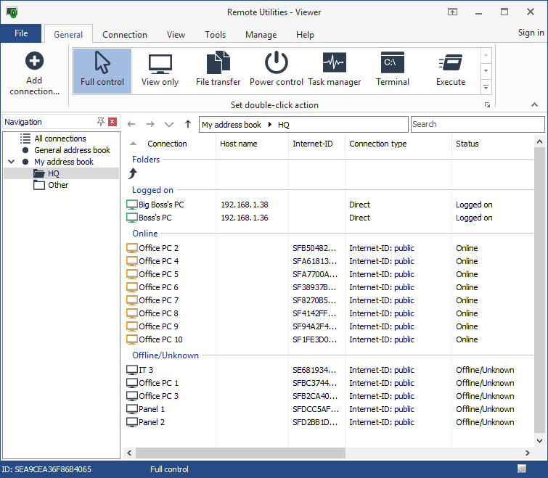
Task: Click the All connections list icon
Action: point(25,139)
